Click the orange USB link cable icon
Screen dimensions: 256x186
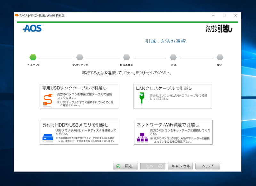[x=47, y=100]
